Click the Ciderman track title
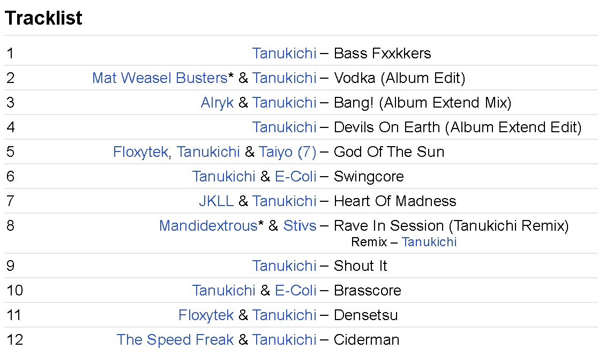 (x=367, y=340)
